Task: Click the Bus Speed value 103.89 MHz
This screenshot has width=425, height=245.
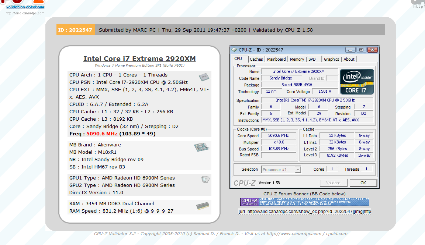Action: [x=279, y=149]
